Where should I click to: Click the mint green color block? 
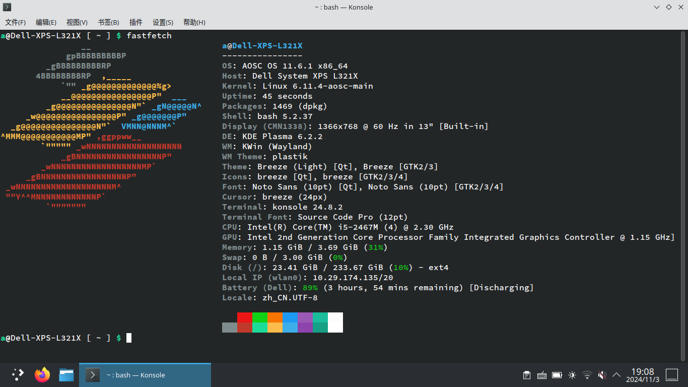260,328
